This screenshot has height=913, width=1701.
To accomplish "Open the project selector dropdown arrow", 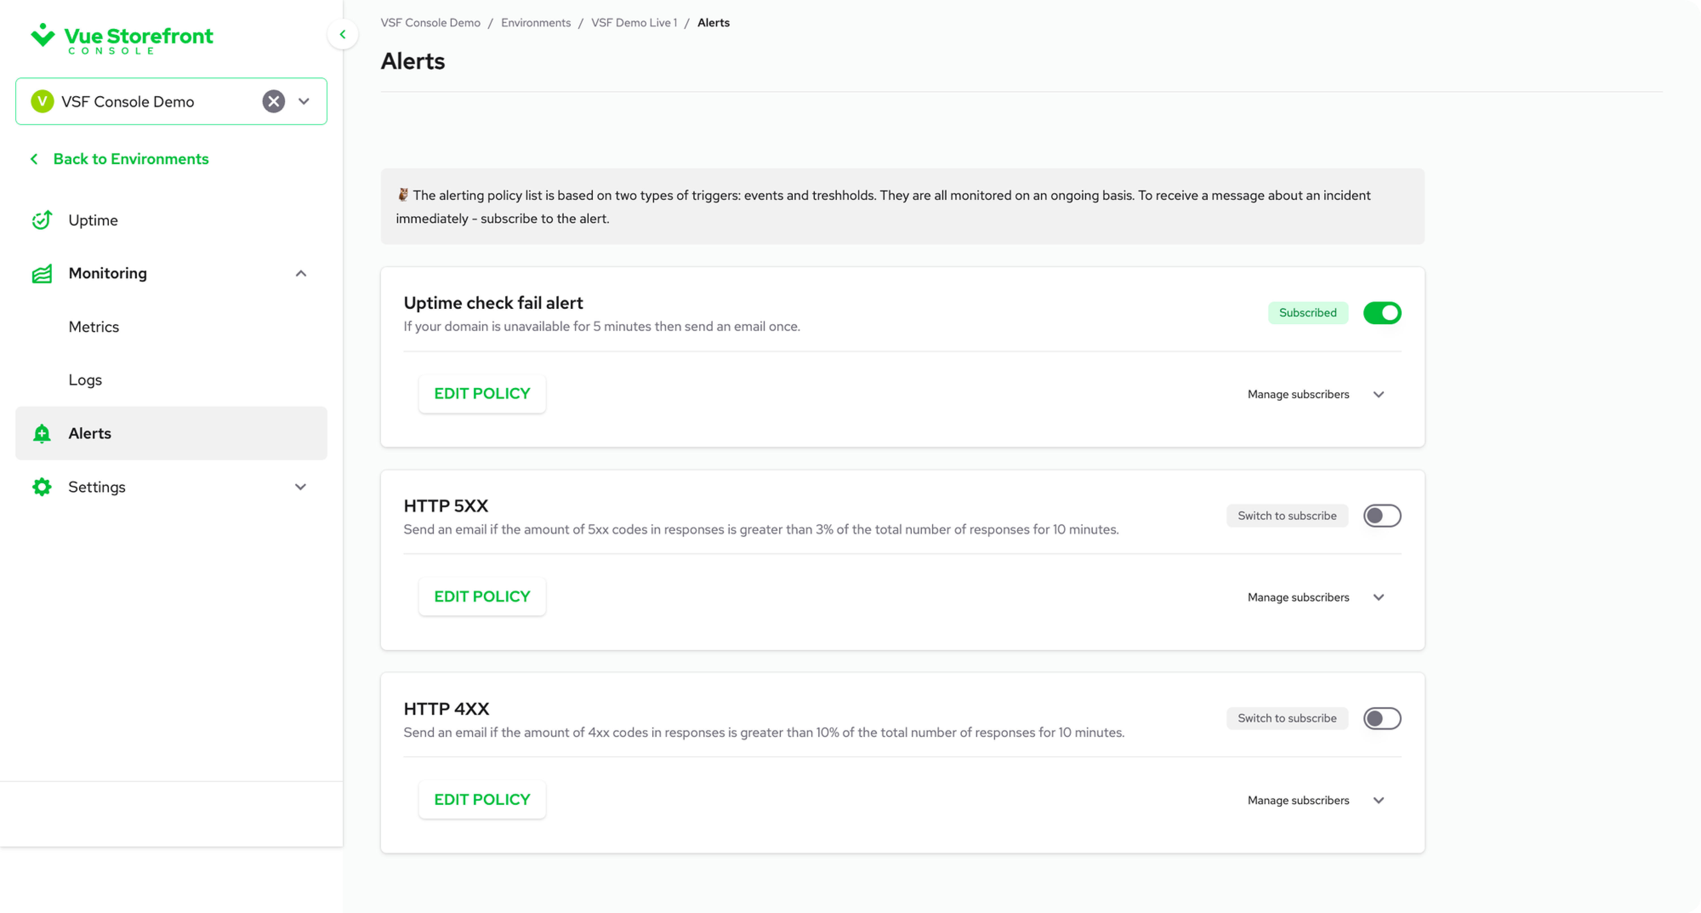I will (304, 101).
